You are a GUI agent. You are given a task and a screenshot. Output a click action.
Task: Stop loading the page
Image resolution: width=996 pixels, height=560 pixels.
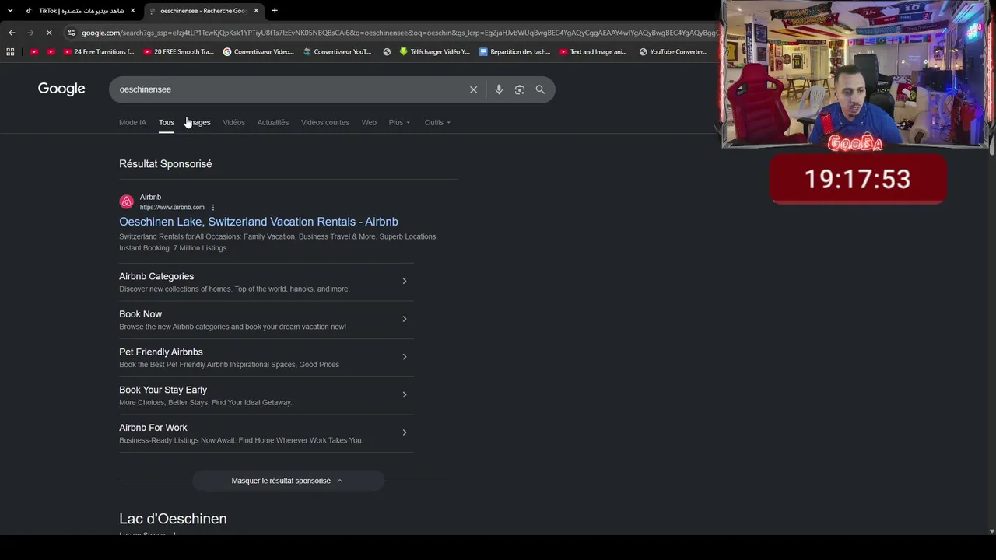pyautogui.click(x=48, y=33)
